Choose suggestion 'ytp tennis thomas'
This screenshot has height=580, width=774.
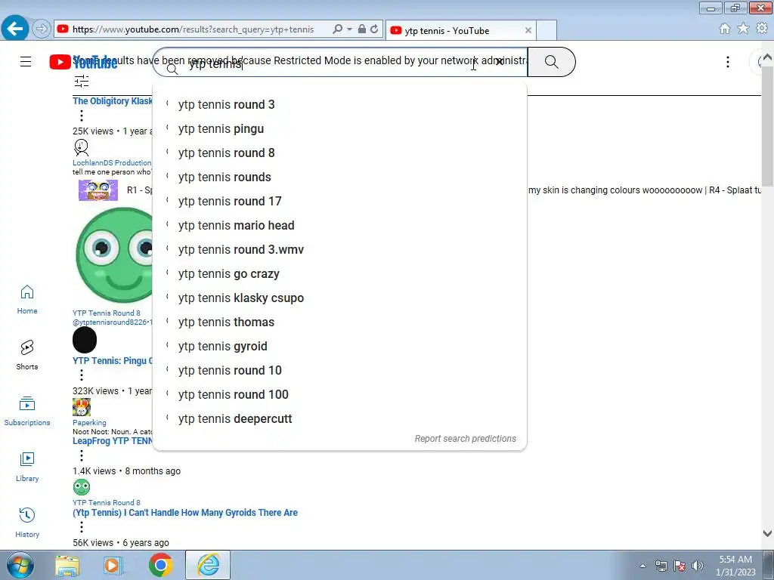(339, 322)
